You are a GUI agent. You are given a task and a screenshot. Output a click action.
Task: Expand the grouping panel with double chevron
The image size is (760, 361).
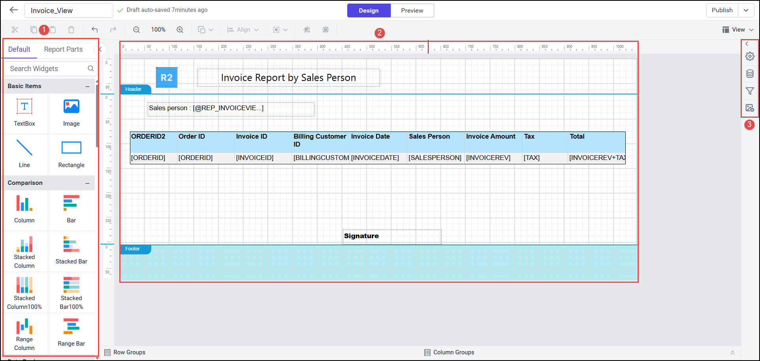732,352
